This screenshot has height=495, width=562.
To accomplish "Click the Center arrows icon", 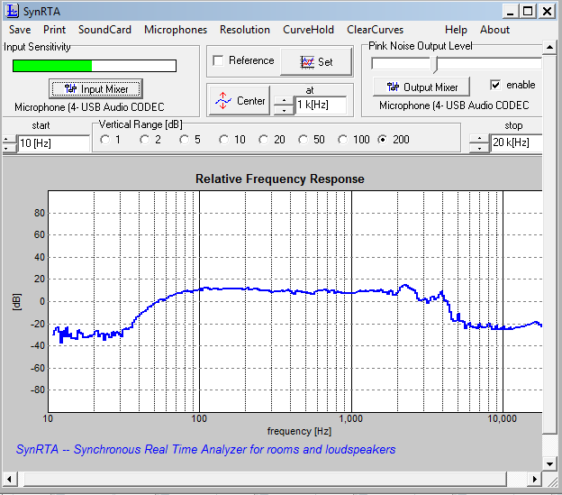I will click(223, 100).
